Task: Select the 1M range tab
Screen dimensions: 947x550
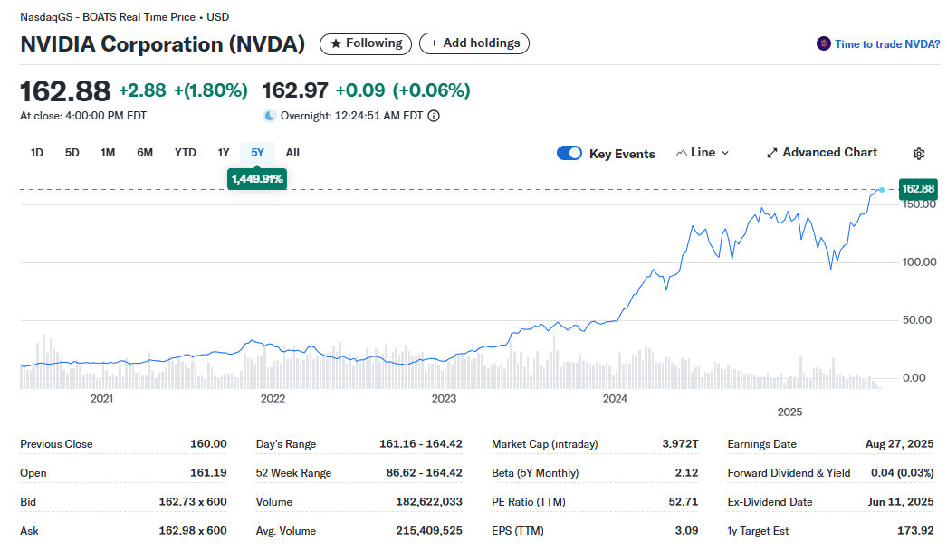Action: click(108, 153)
